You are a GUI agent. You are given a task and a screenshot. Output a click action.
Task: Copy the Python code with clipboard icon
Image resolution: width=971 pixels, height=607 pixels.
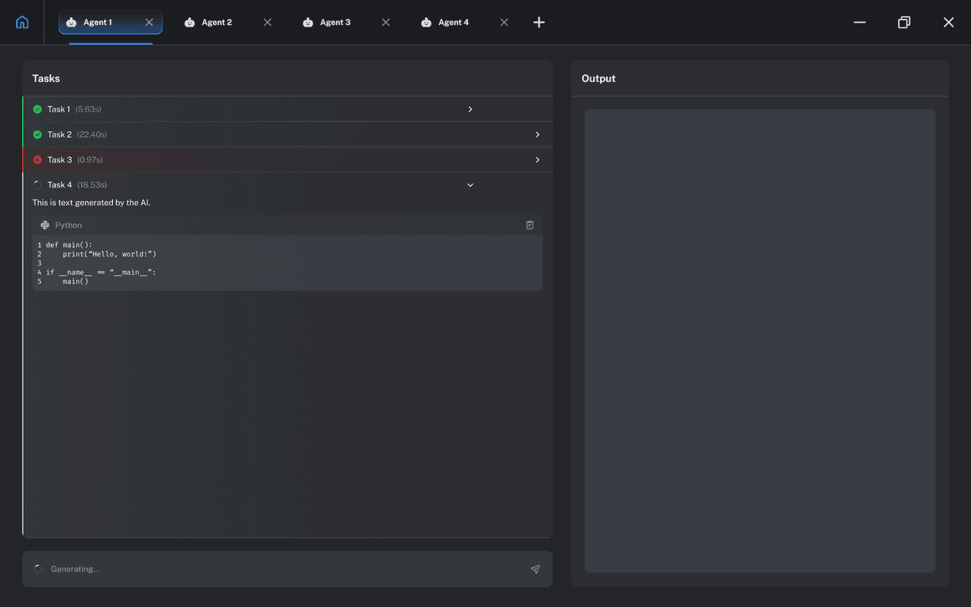(529, 225)
